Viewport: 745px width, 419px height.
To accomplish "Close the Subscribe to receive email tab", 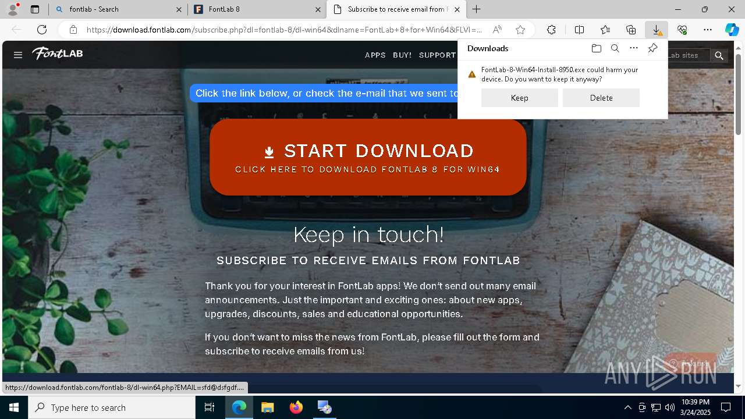I will [x=457, y=9].
